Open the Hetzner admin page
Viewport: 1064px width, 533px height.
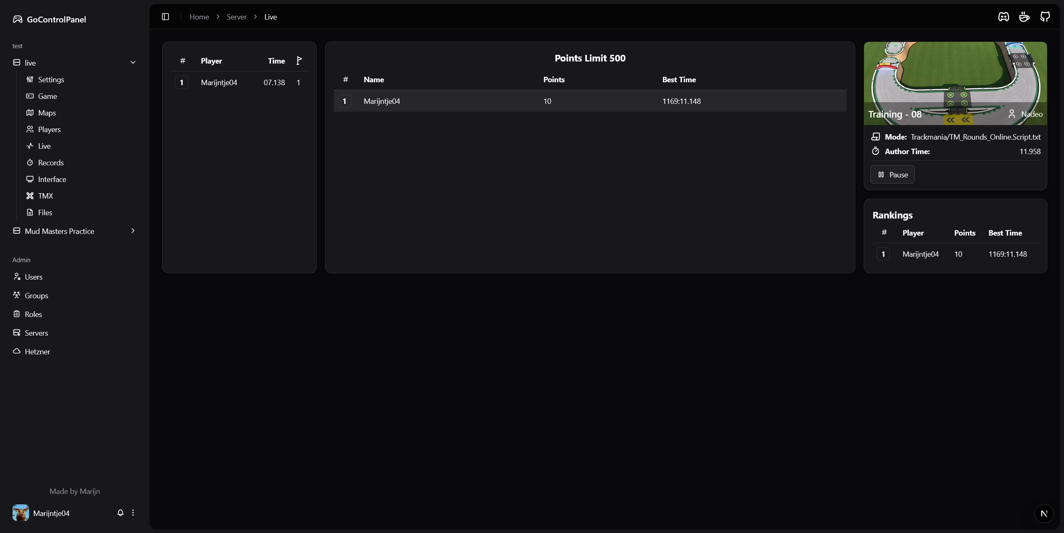[37, 351]
